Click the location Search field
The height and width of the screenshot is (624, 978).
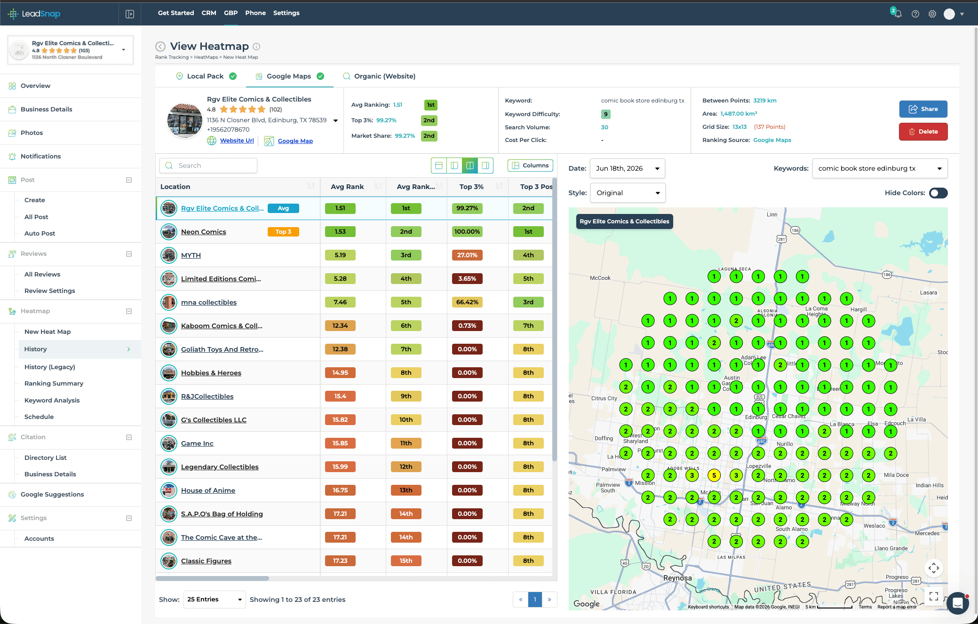coord(208,166)
